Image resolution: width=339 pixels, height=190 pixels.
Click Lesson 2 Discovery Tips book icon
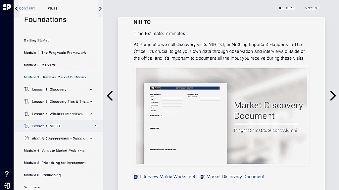click(26, 101)
